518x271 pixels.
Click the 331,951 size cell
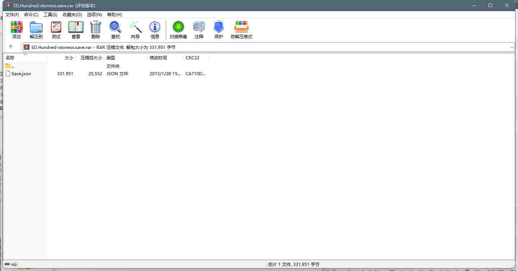(x=65, y=73)
